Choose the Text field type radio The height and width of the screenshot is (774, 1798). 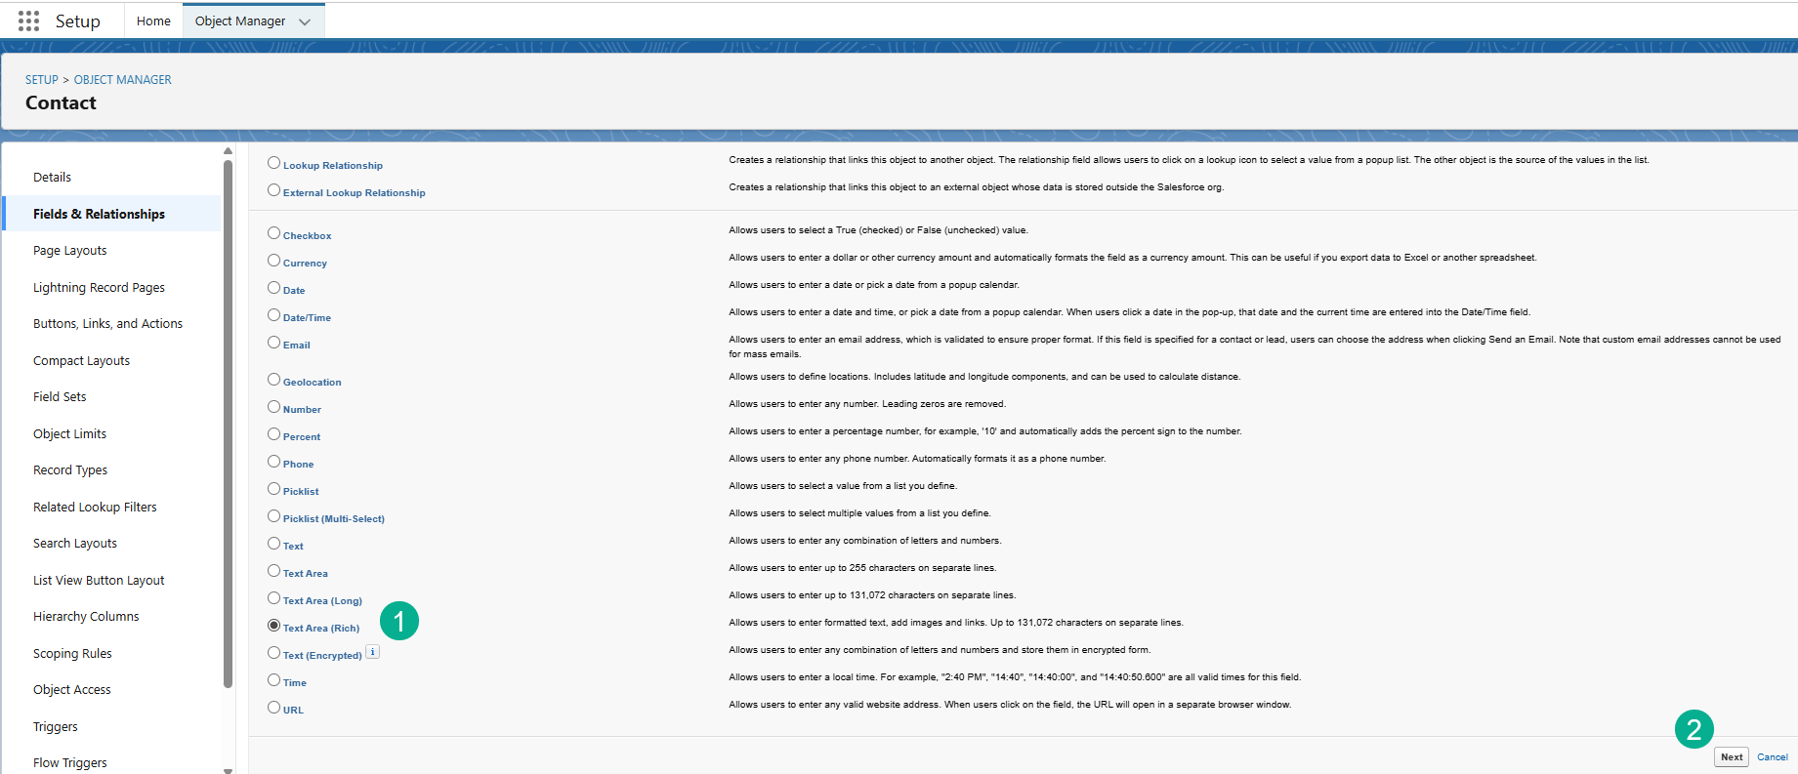click(273, 544)
